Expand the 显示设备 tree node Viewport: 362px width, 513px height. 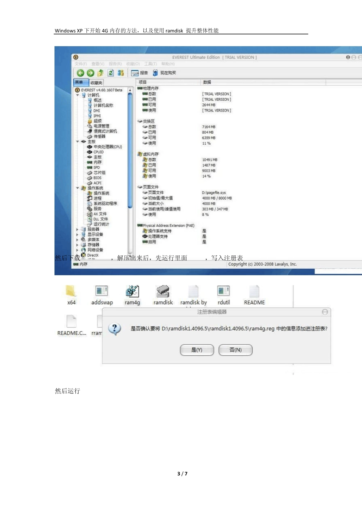(x=77, y=234)
